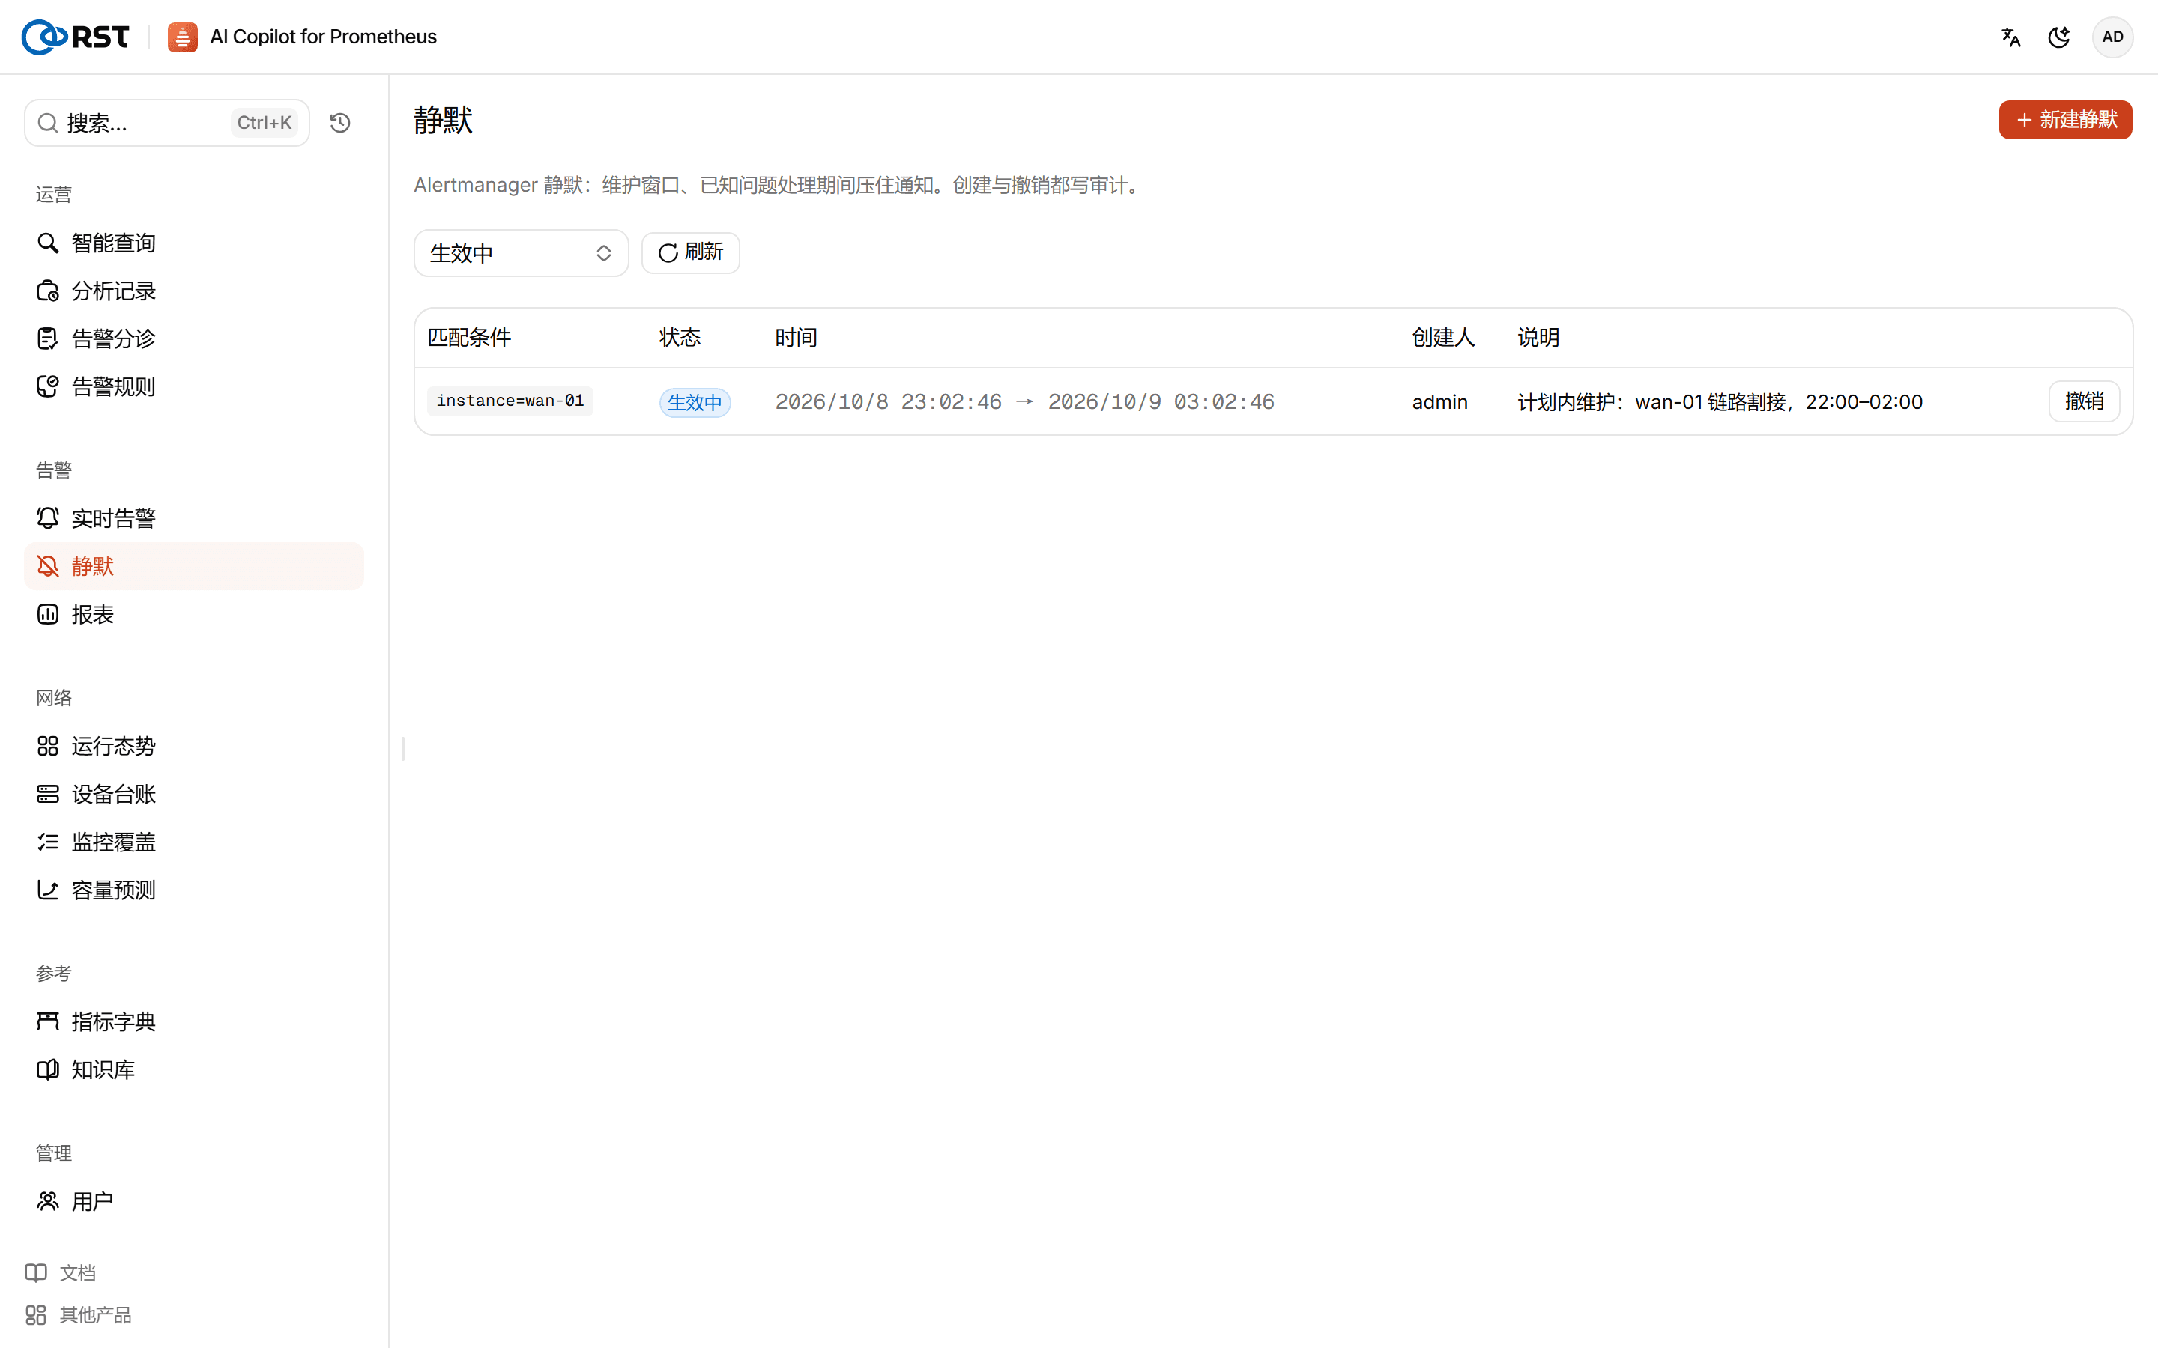Click the admin creator cell
The image size is (2158, 1348).
1439,402
